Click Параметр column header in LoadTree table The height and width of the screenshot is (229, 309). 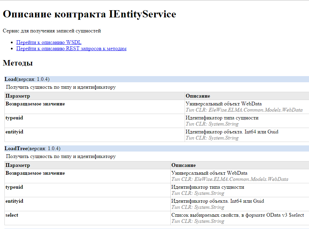coord(18,165)
